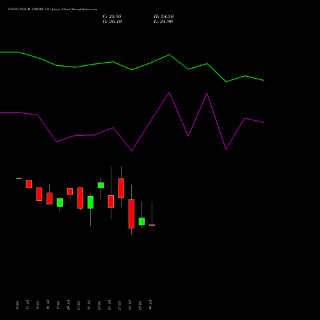
Task: Click the '27 Jul' date axis label
Action: pyautogui.click(x=120, y=305)
